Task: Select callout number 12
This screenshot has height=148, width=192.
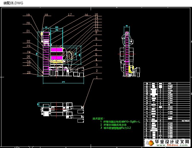Action: coord(96,23)
